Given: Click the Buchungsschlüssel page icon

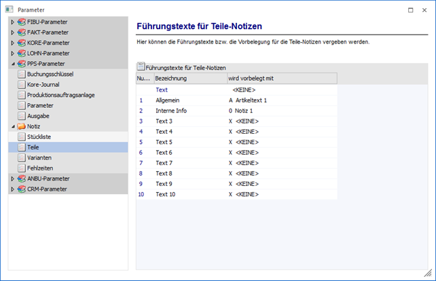Looking at the screenshot, I should coord(22,75).
